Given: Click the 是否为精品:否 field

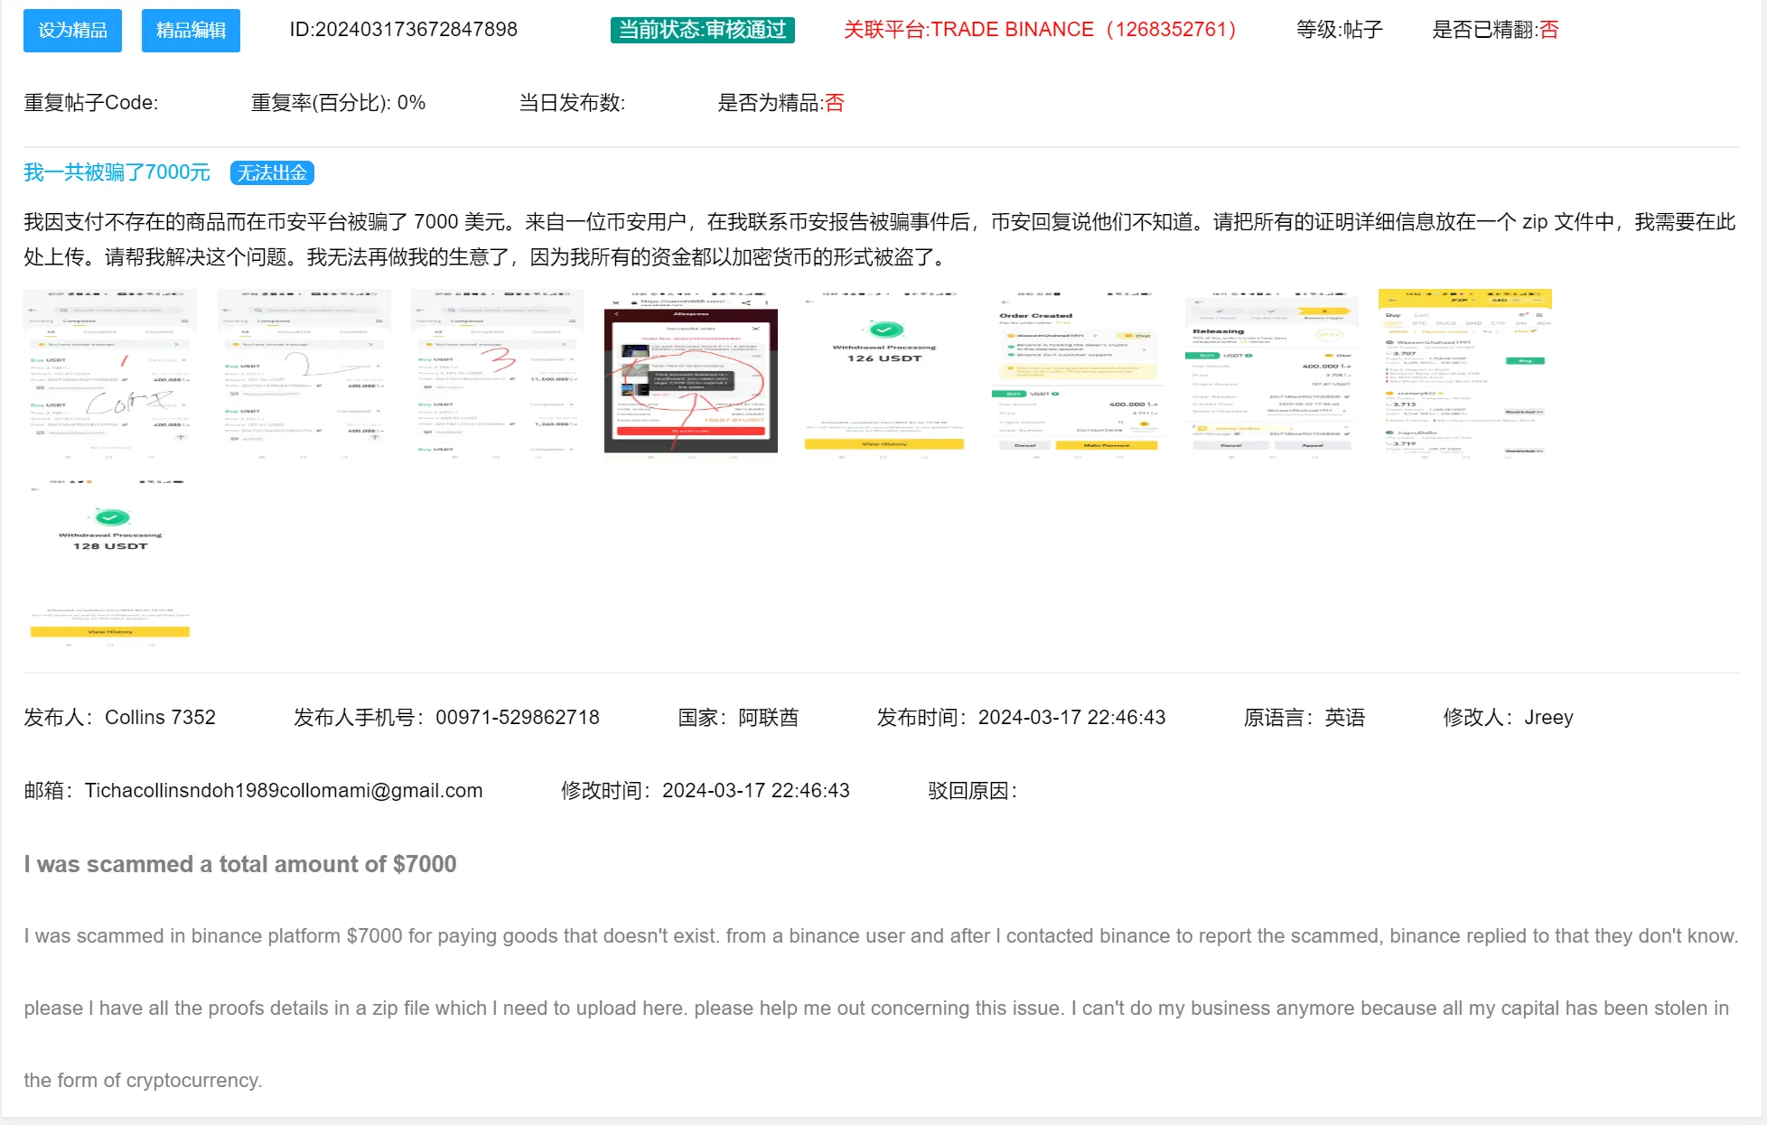Looking at the screenshot, I should tap(781, 103).
